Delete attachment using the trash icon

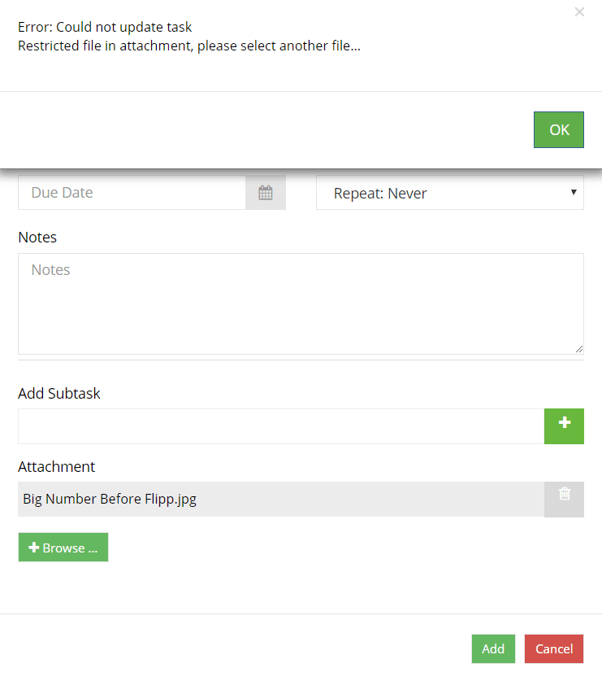click(564, 499)
